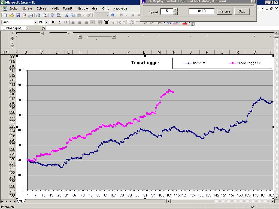The height and width of the screenshot is (209, 279).
Task: Open the chart objects combo box
Action: [101, 15]
